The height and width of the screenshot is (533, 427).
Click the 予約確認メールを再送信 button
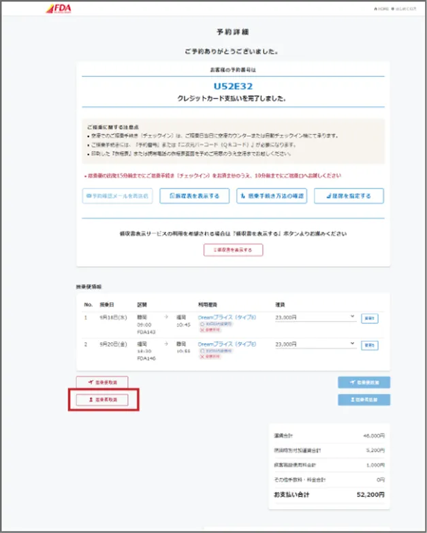tap(115, 196)
